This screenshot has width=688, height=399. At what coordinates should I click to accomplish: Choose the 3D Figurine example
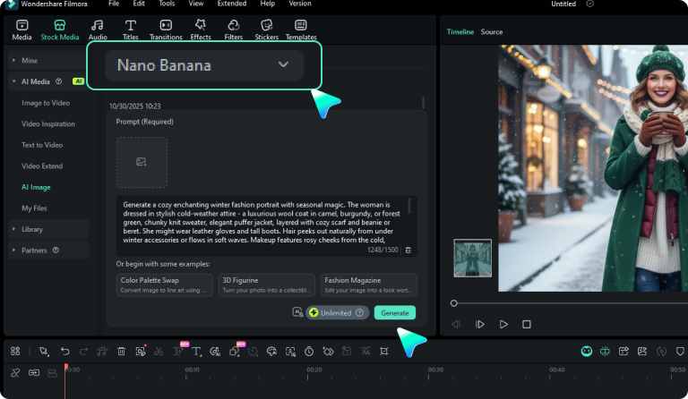[x=267, y=284]
